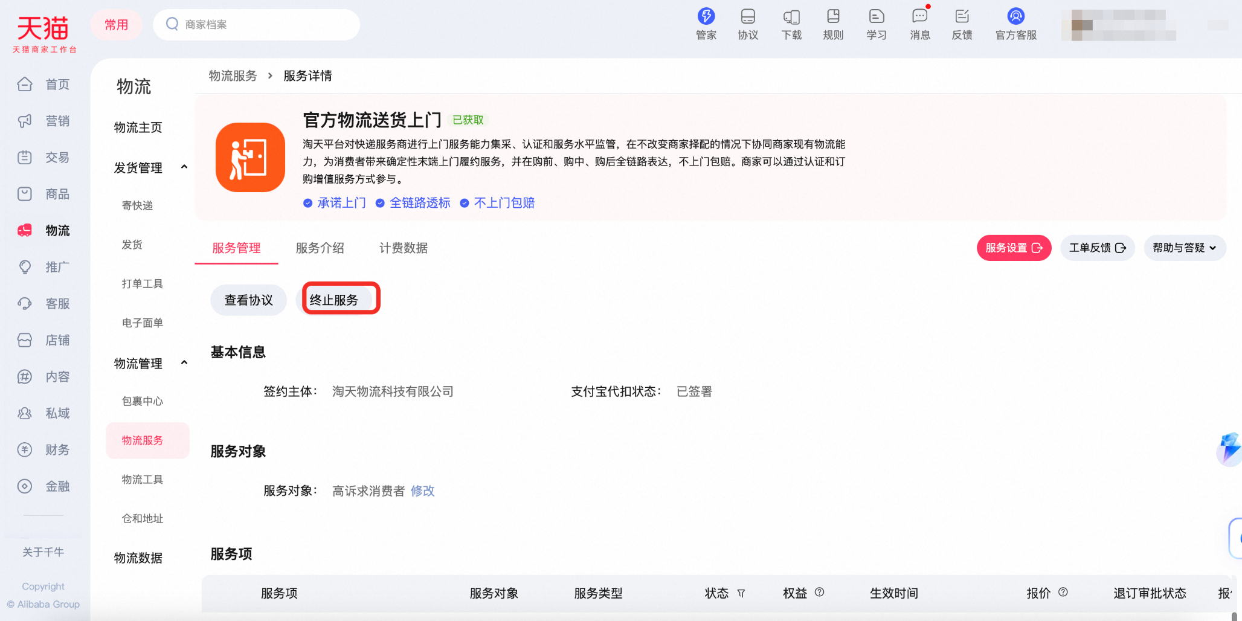Open 交易 trade in sidebar
The image size is (1242, 621).
(43, 158)
